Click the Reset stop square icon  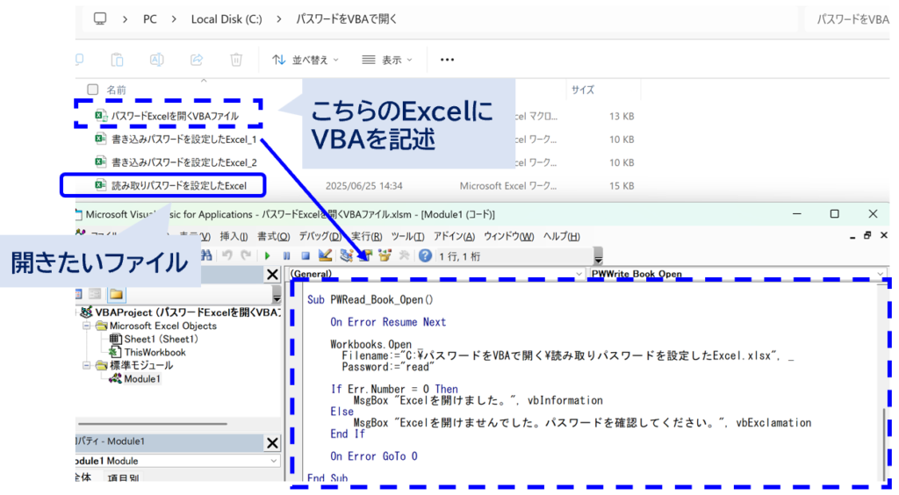306,256
